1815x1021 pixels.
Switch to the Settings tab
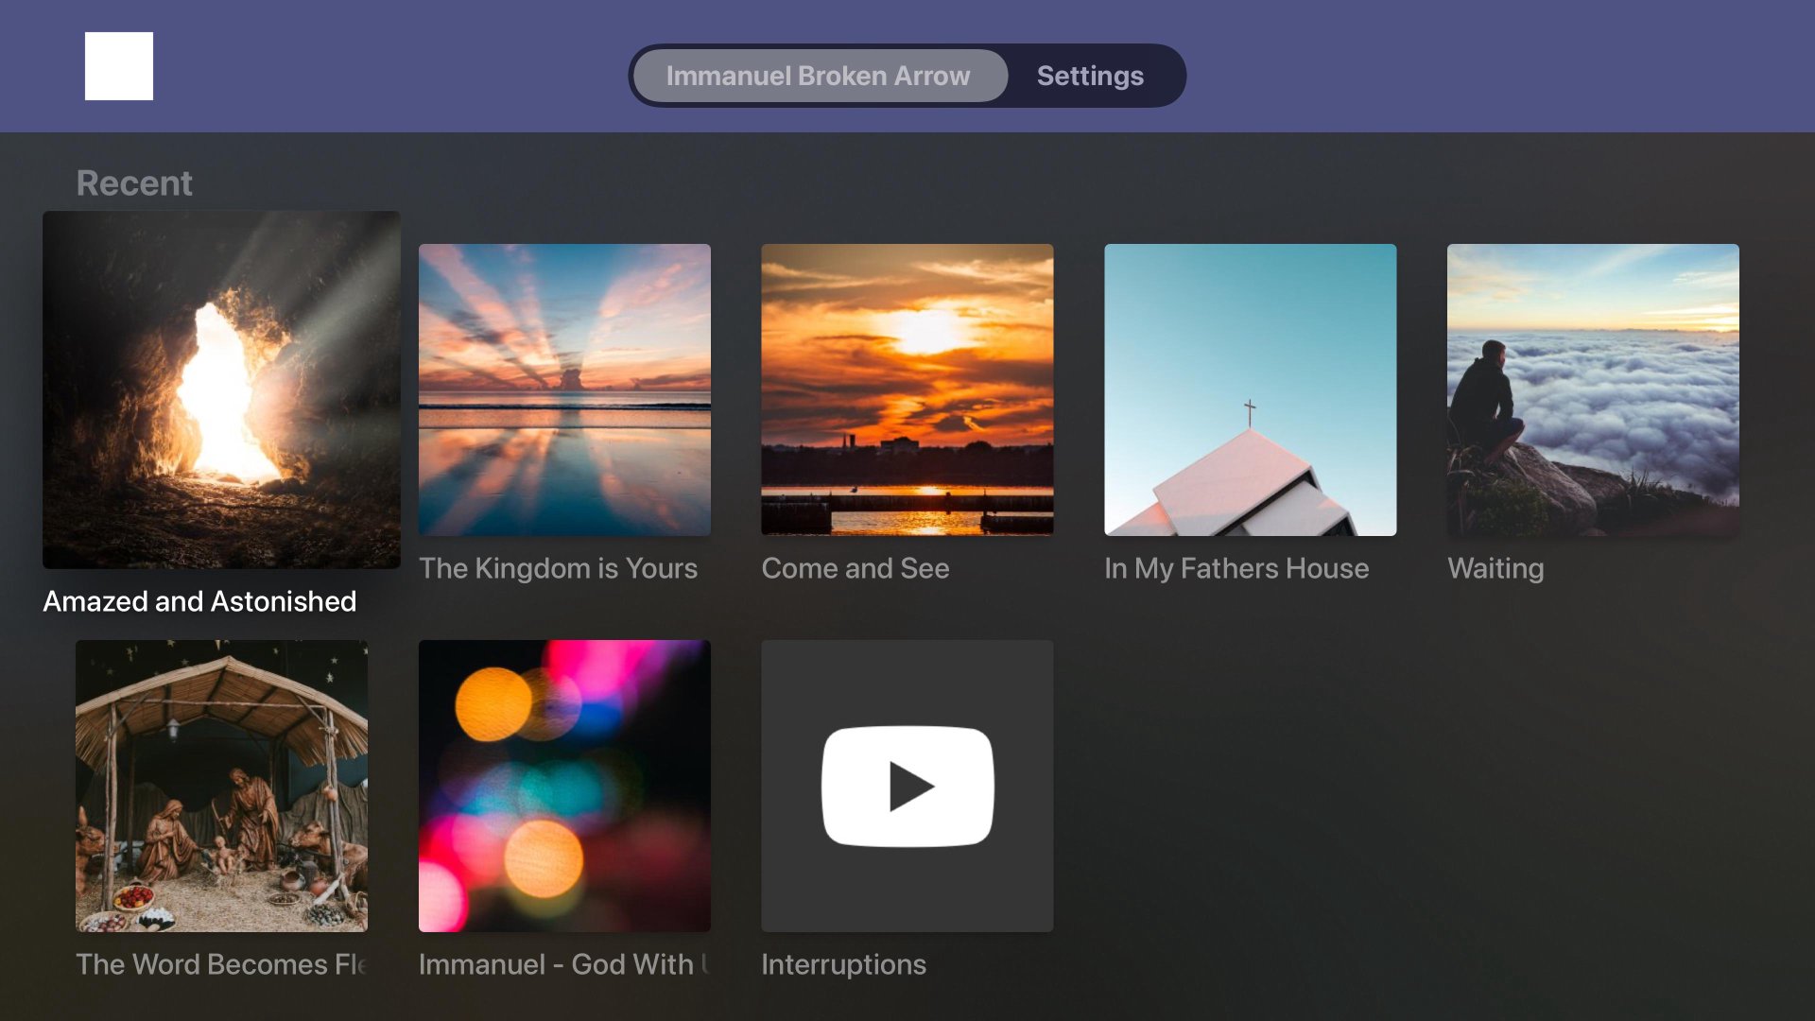(1090, 76)
